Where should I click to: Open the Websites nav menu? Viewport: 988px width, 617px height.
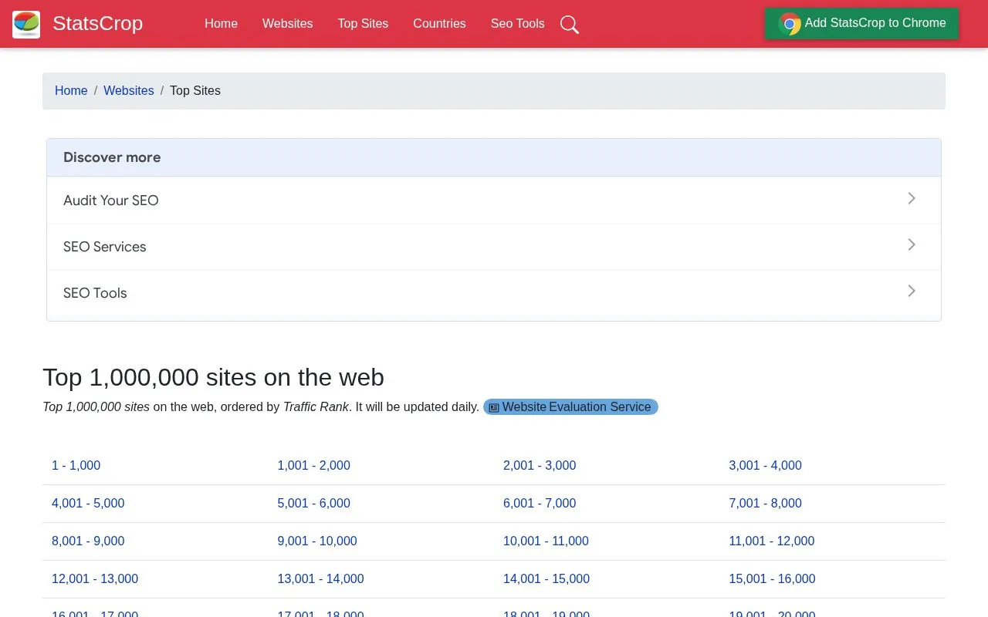(x=287, y=24)
